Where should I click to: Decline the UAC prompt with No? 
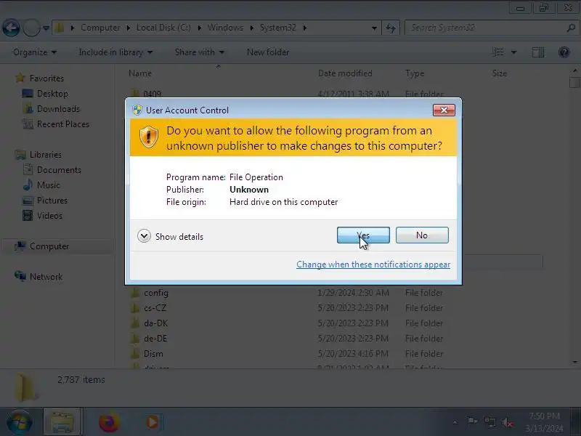[x=422, y=235]
